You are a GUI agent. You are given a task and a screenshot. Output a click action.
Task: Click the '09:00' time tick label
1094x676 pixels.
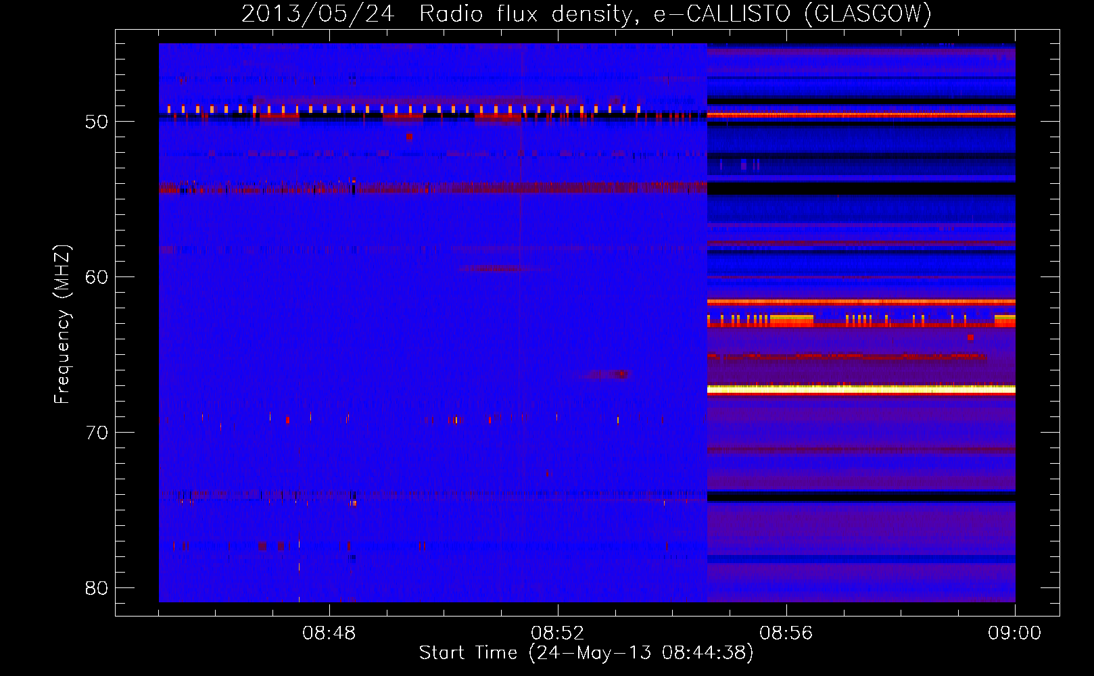point(1014,633)
